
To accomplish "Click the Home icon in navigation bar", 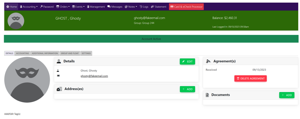I will [8, 7].
